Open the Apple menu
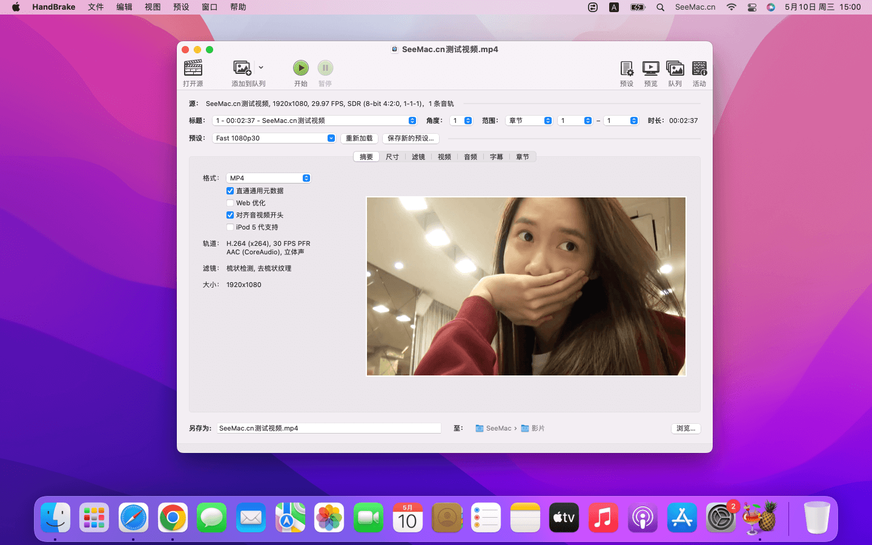The height and width of the screenshot is (545, 872). click(16, 7)
